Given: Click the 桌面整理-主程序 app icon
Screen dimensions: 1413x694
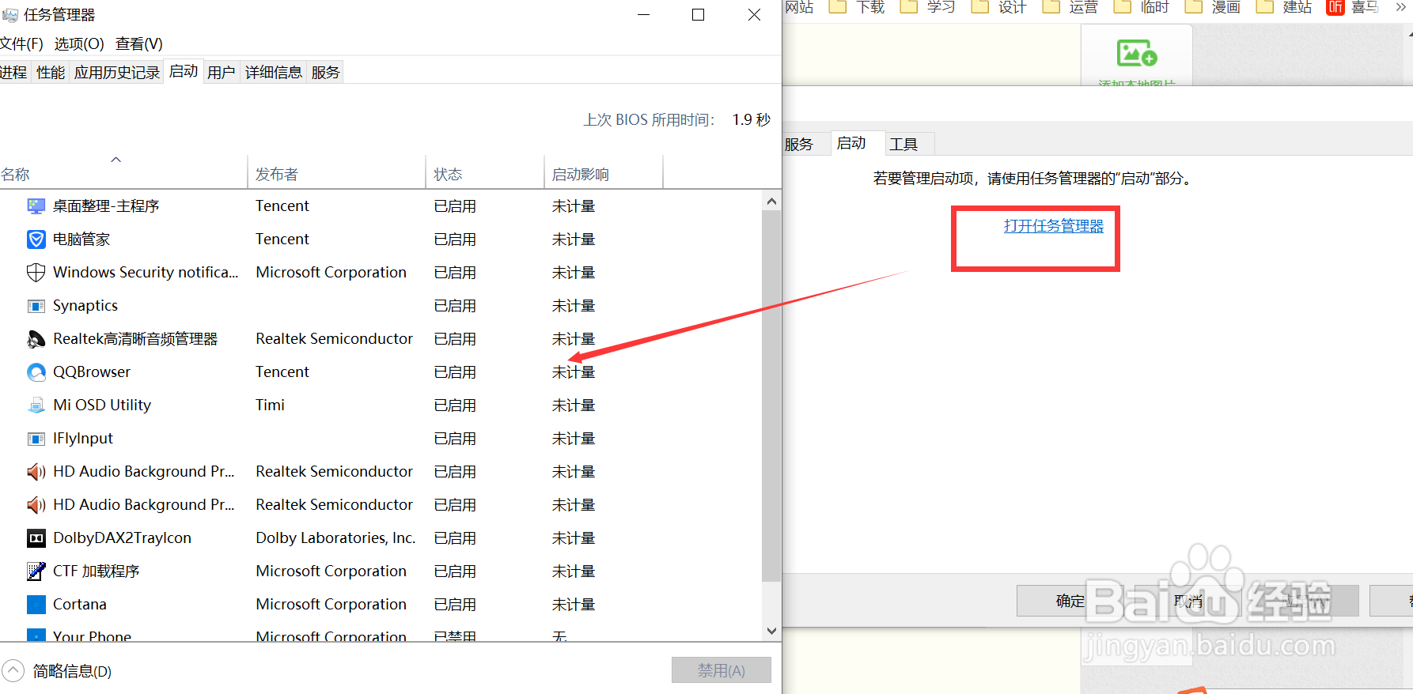Looking at the screenshot, I should (x=36, y=206).
